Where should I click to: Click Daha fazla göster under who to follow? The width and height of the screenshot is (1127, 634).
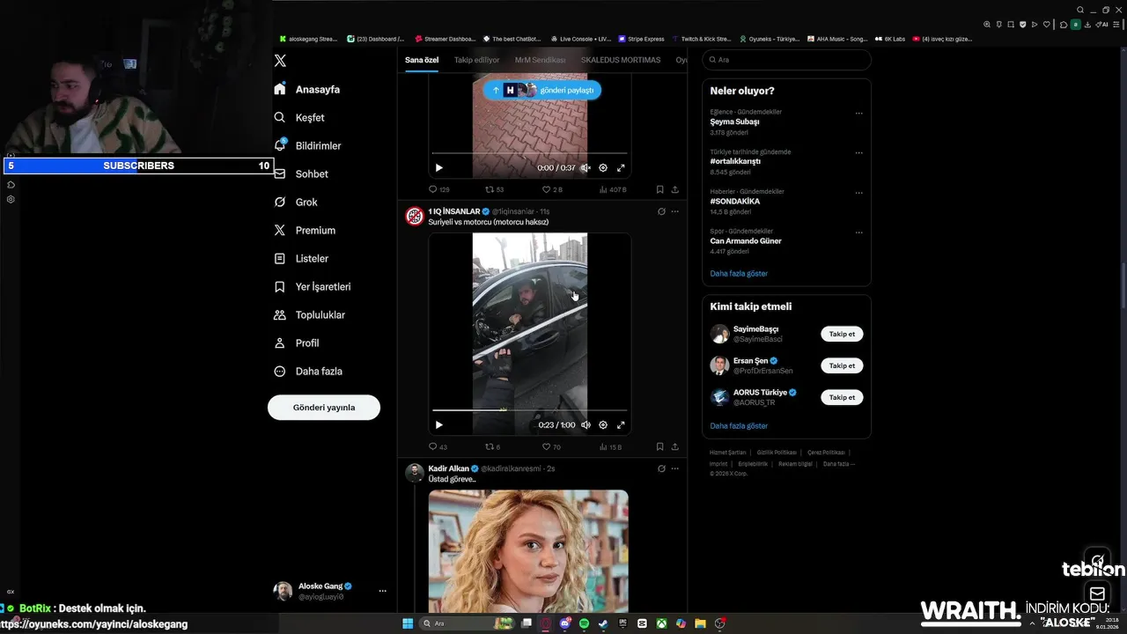pos(739,425)
